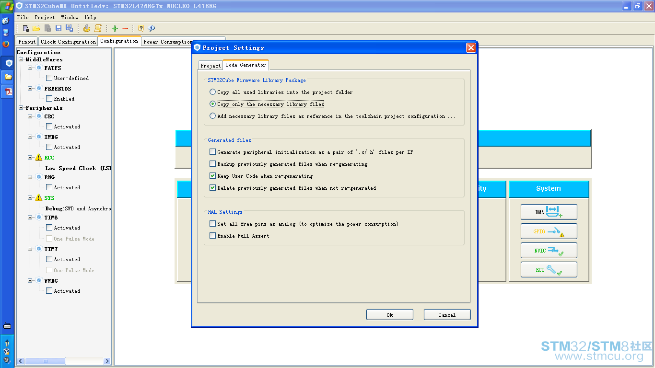Click the Generate Report scroll icon
The image size is (655, 368).
coord(98,28)
